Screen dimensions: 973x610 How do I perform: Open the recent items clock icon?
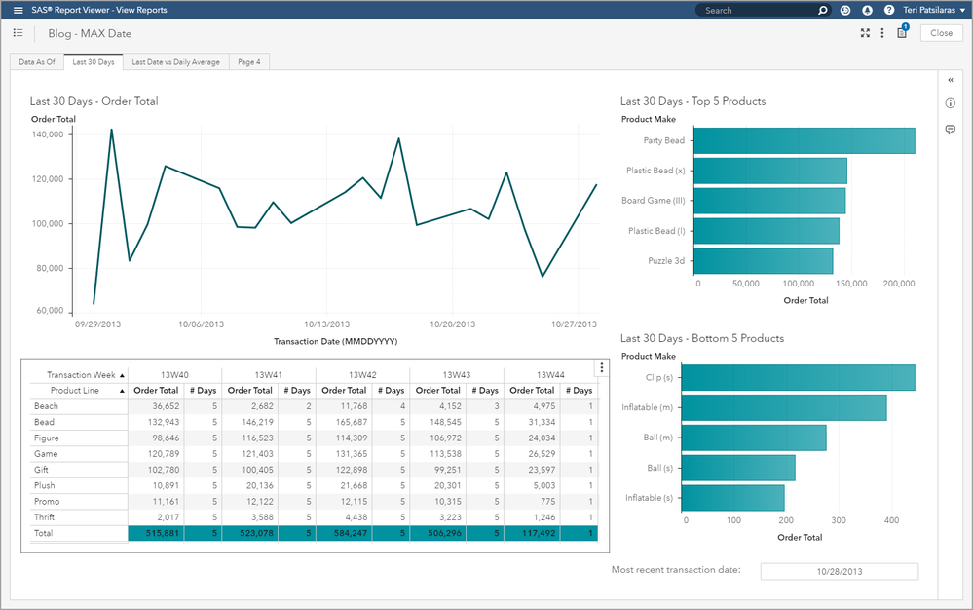(x=845, y=10)
